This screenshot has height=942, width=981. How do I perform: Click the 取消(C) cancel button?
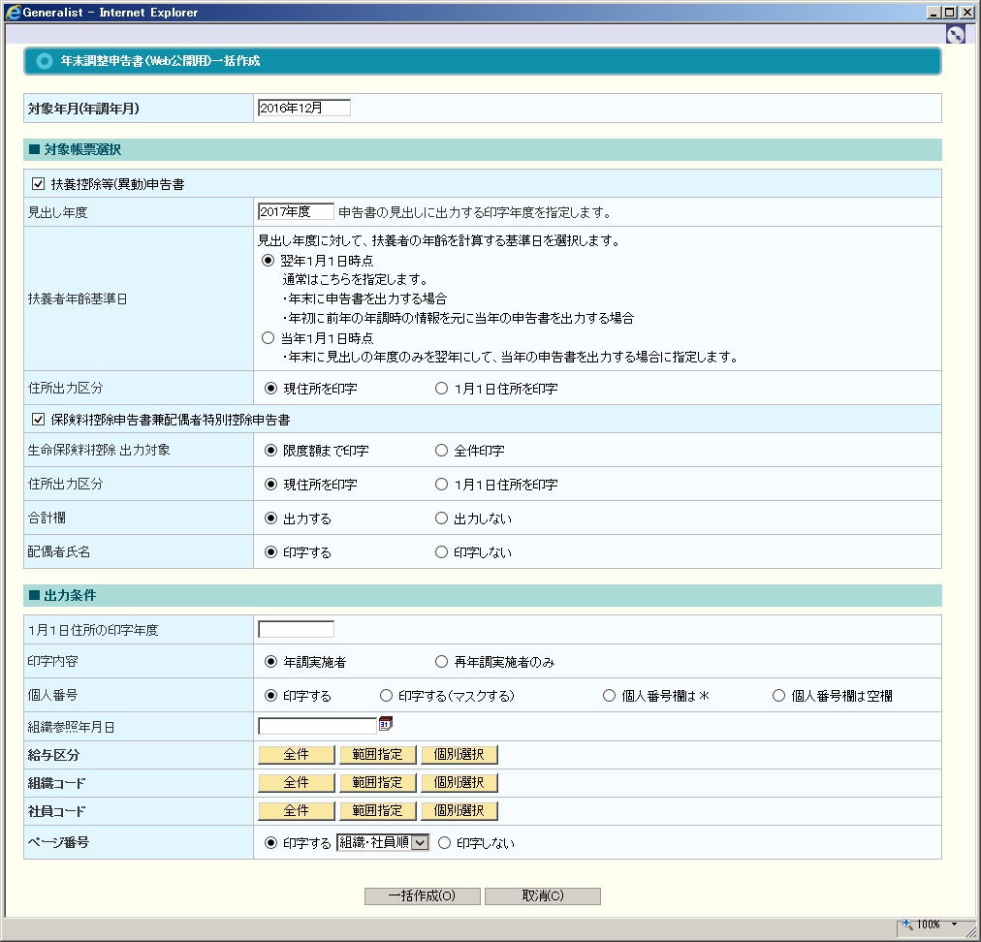click(x=542, y=896)
